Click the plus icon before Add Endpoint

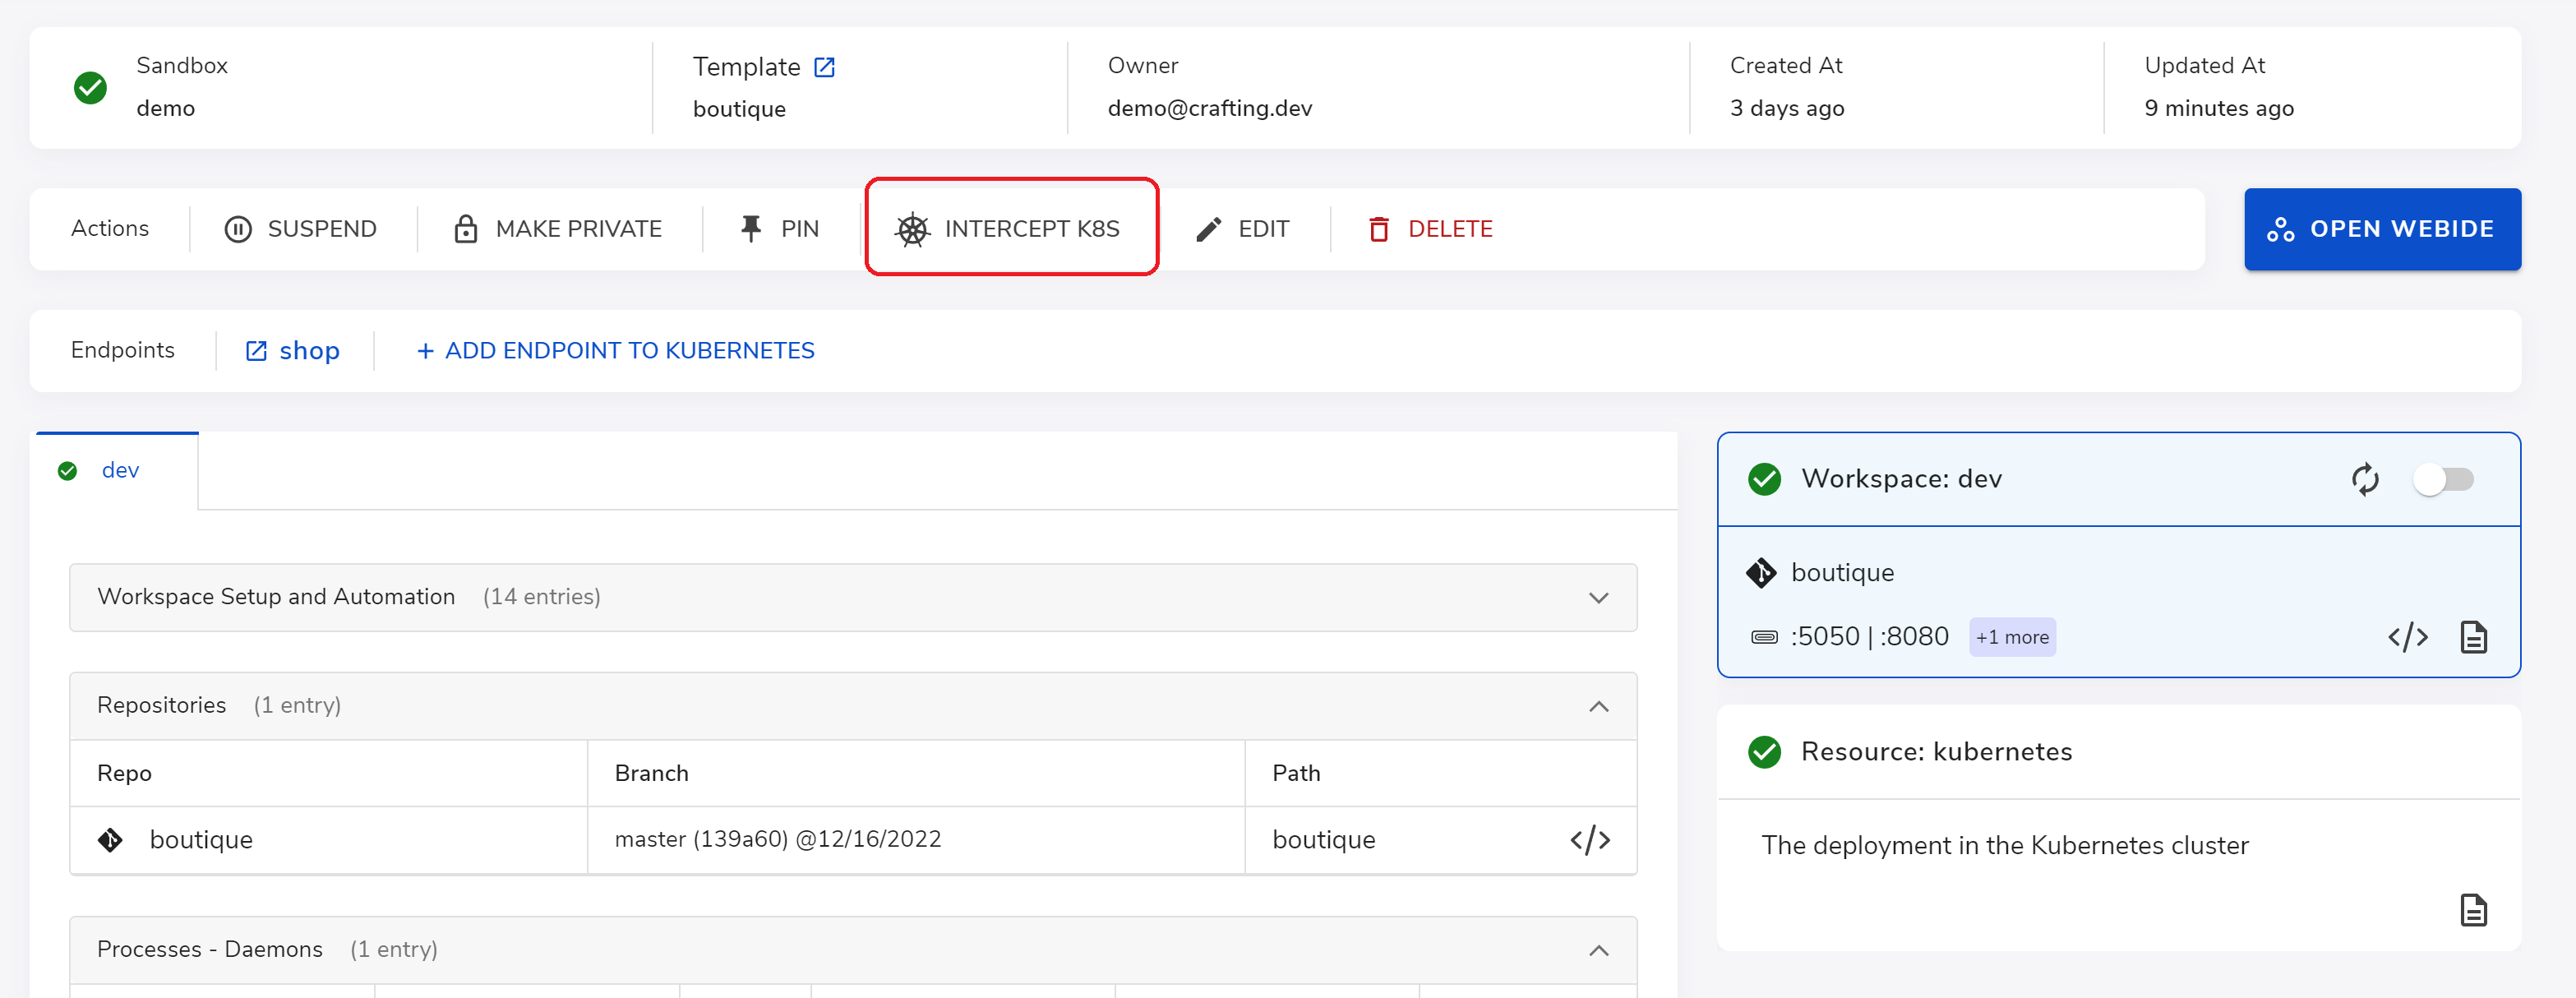click(x=425, y=351)
